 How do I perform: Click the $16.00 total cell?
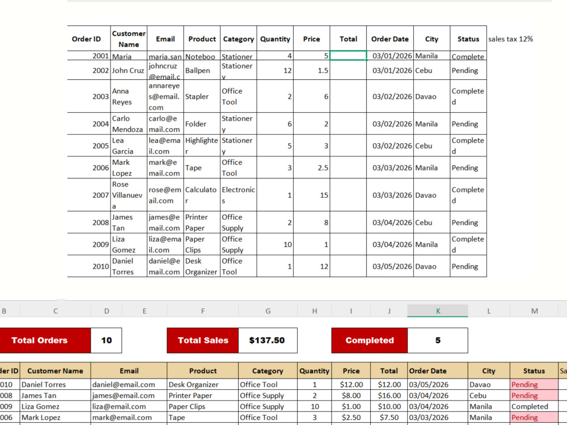click(x=389, y=396)
